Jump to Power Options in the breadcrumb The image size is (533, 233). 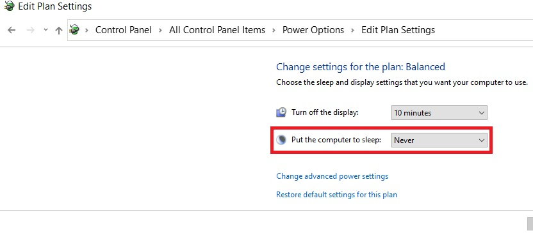(313, 30)
